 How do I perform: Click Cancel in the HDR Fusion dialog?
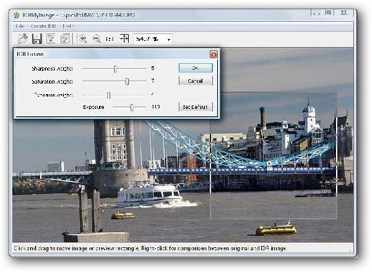pyautogui.click(x=196, y=81)
